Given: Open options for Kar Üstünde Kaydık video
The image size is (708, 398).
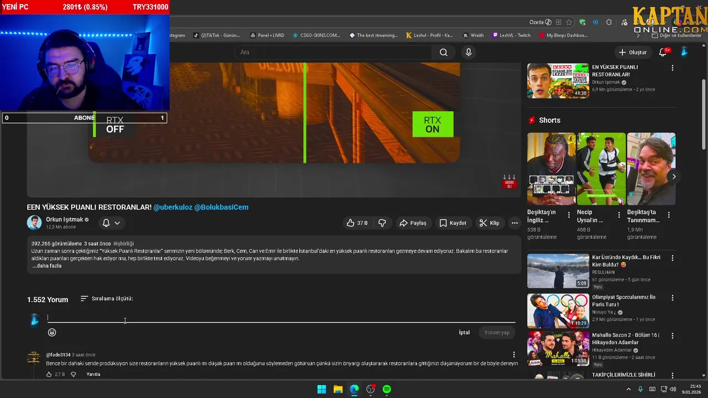Looking at the screenshot, I should 673,258.
